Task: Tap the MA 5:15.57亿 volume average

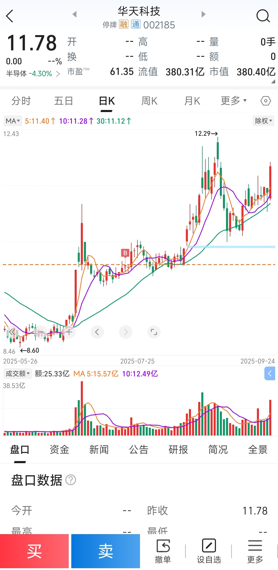Action: point(96,374)
